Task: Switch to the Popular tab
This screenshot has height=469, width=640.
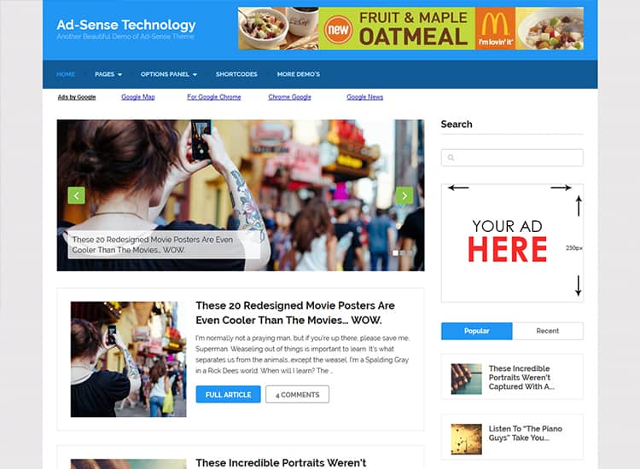Action: pos(477,331)
